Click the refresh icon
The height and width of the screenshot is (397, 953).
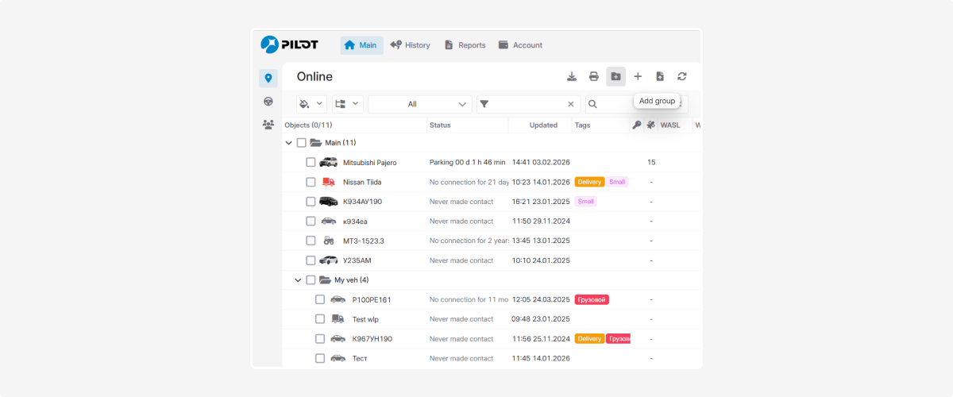[681, 76]
